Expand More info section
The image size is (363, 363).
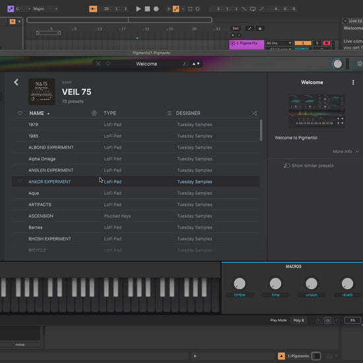pyautogui.click(x=346, y=151)
